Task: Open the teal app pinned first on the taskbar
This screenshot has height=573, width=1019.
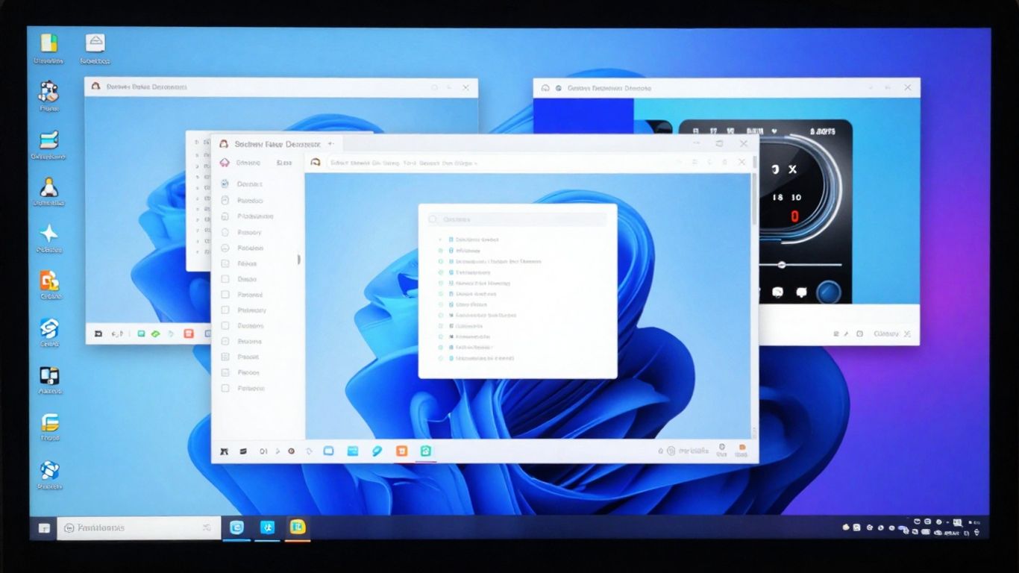Action: (236, 527)
